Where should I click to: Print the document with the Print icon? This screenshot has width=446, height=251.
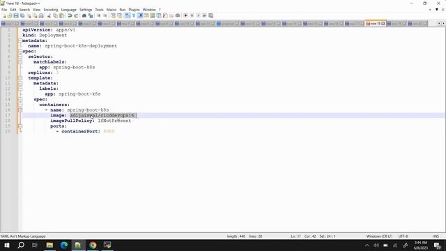(41, 15)
